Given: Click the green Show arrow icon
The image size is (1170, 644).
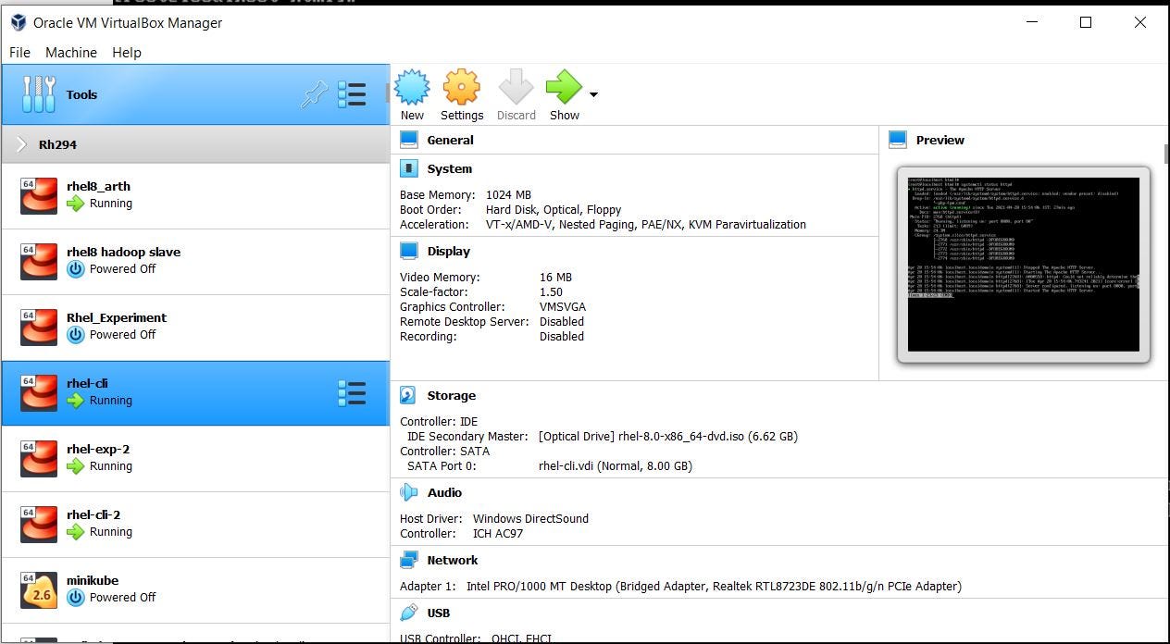Looking at the screenshot, I should [564, 87].
